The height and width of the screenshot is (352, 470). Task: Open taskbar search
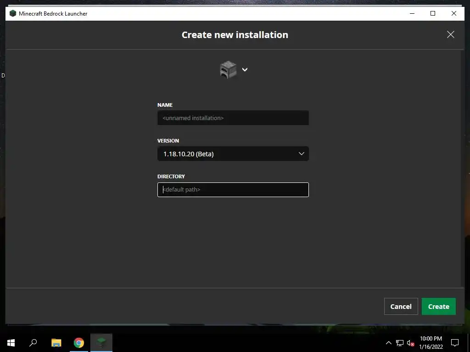point(33,343)
